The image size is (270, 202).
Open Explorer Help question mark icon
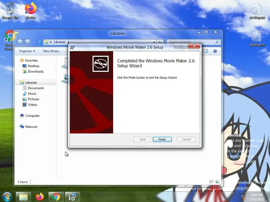215,51
